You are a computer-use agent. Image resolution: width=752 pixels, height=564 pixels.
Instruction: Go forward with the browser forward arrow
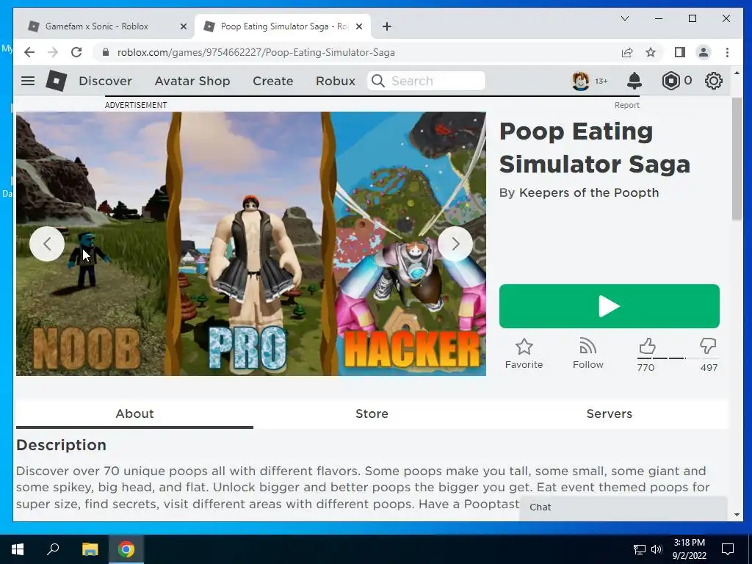53,52
